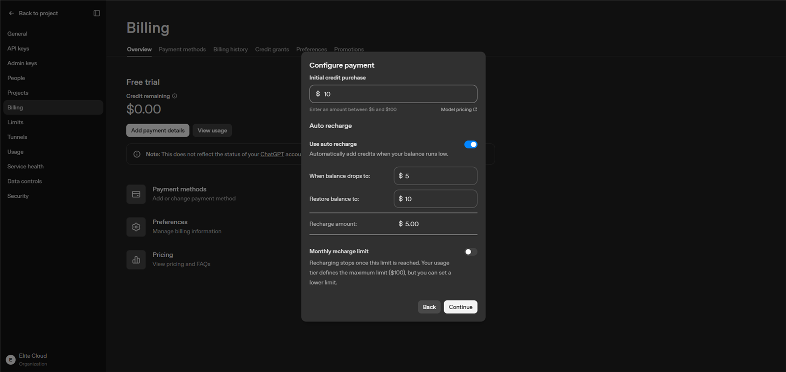Image resolution: width=786 pixels, height=372 pixels.
Task: Click the gear icon for Preferences
Action: point(136,227)
